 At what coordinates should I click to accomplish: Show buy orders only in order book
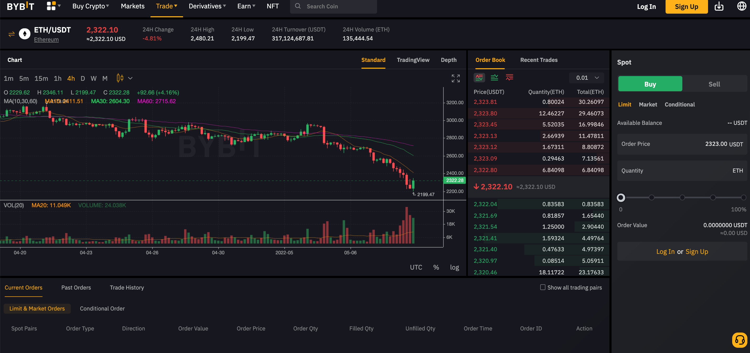click(494, 77)
